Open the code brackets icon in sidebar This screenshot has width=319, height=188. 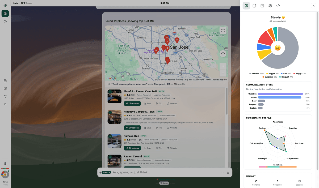(5, 104)
